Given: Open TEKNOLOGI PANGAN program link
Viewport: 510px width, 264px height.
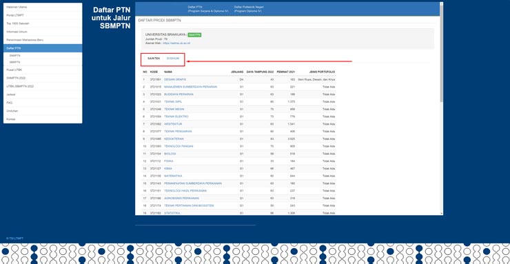Looking at the screenshot, I should point(178,146).
